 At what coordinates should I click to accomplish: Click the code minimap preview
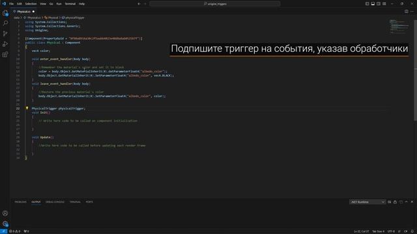[x=399, y=26]
